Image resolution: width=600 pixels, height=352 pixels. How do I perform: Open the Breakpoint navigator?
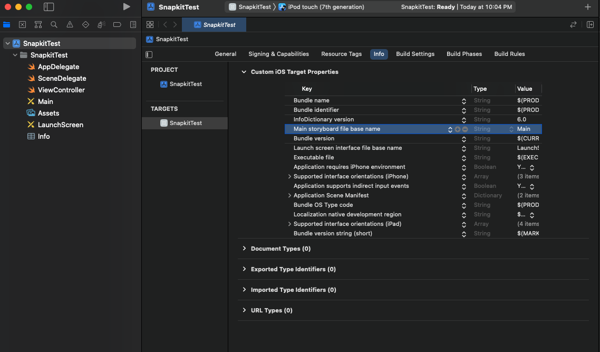117,24
